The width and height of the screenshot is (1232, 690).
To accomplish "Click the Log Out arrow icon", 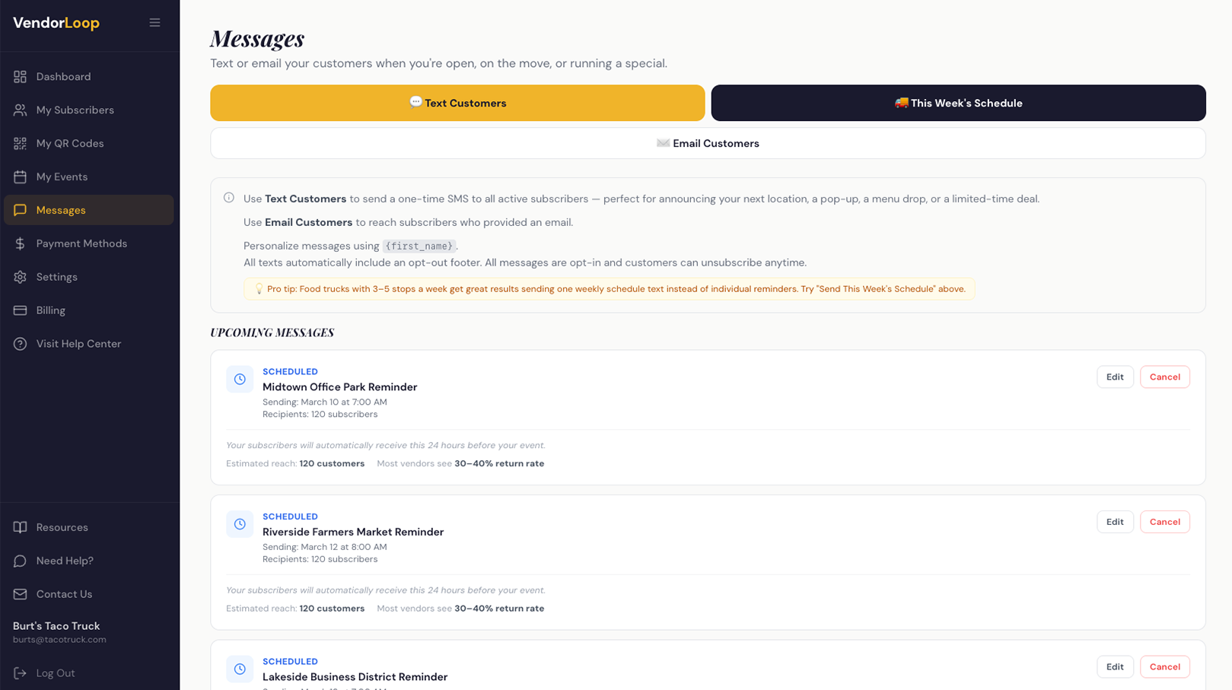I will (21, 673).
